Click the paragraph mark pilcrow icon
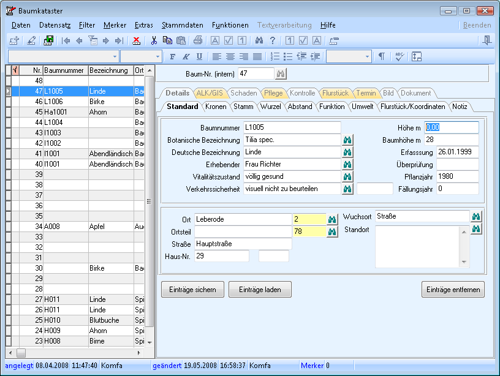Screen dimensions: 500x376 [x=381, y=57]
